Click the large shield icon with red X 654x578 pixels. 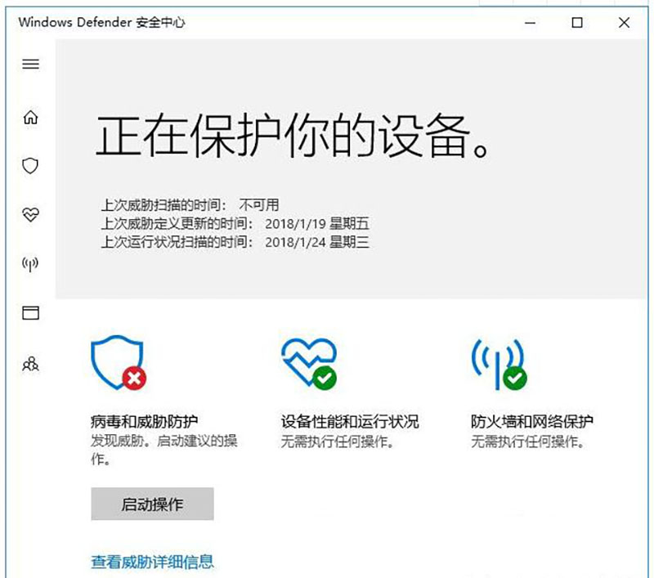click(119, 363)
